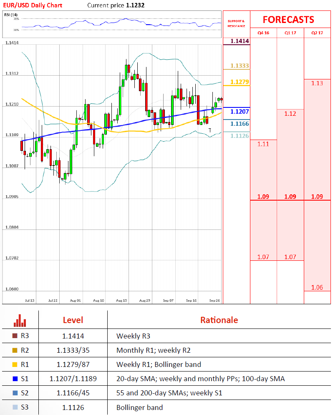Click the 1.1207/1.1189 level cell

coord(73,379)
